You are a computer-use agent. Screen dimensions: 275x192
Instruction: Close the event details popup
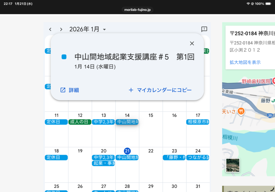click(192, 44)
